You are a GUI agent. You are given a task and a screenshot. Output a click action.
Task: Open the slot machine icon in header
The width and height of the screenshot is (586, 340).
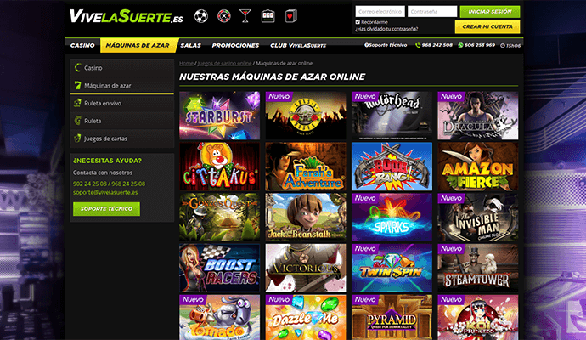[268, 16]
